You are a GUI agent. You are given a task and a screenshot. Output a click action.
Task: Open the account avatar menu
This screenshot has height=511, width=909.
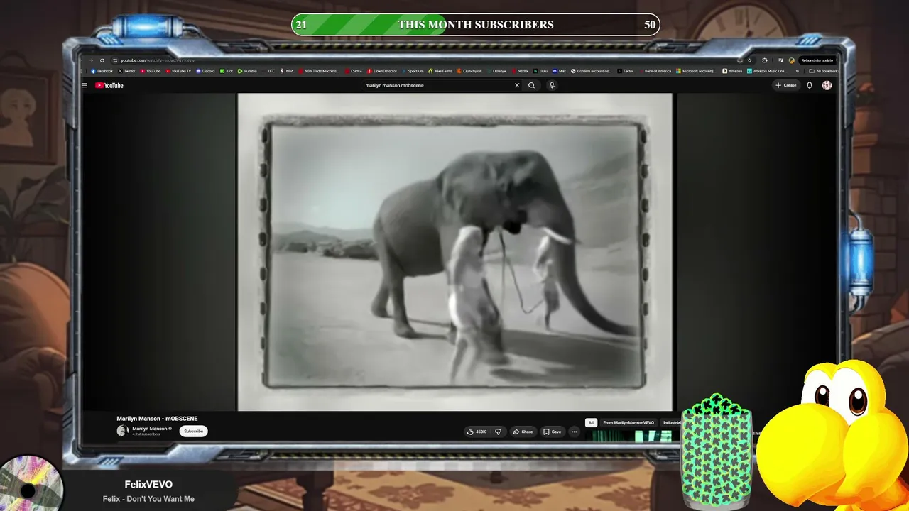[827, 85]
